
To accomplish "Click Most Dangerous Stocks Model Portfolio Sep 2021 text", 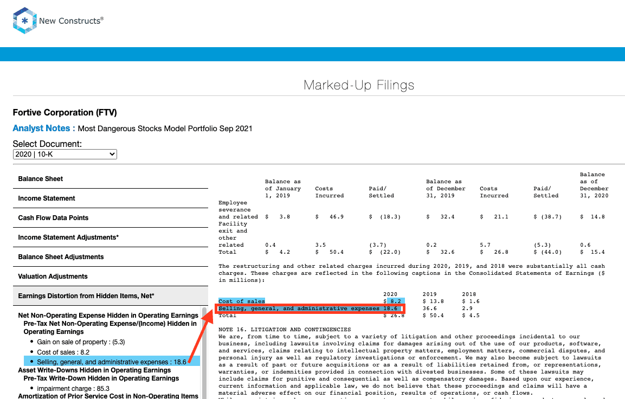I will point(165,128).
